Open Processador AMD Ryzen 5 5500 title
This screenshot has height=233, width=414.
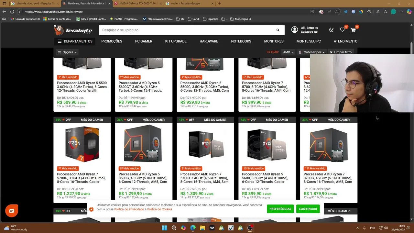tap(82, 87)
